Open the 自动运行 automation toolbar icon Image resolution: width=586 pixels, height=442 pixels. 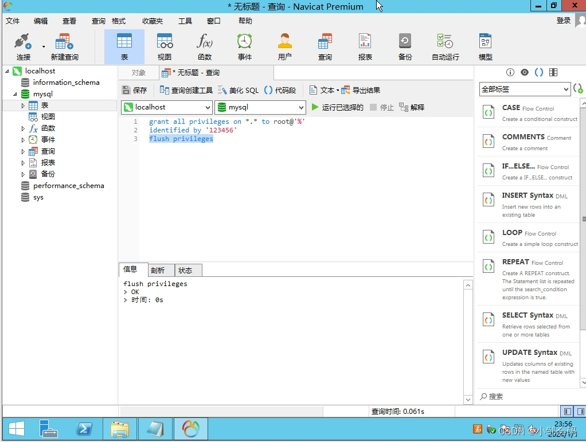[445, 46]
